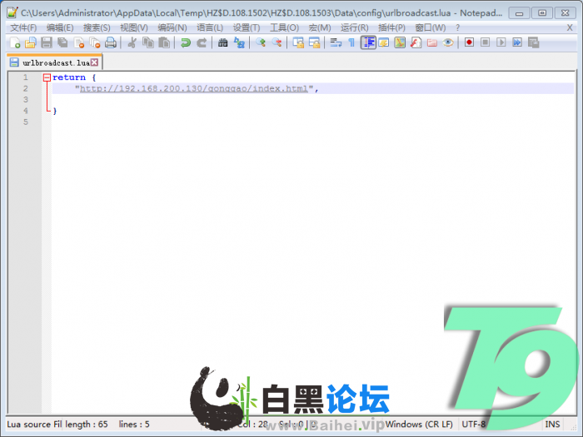Open the 设置(T) menu
The image size is (583, 437).
pyautogui.click(x=247, y=27)
